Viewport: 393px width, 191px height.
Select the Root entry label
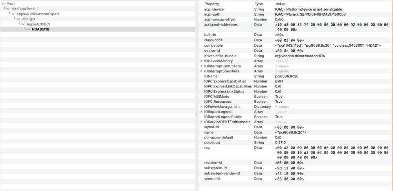pyautogui.click(x=11, y=4)
